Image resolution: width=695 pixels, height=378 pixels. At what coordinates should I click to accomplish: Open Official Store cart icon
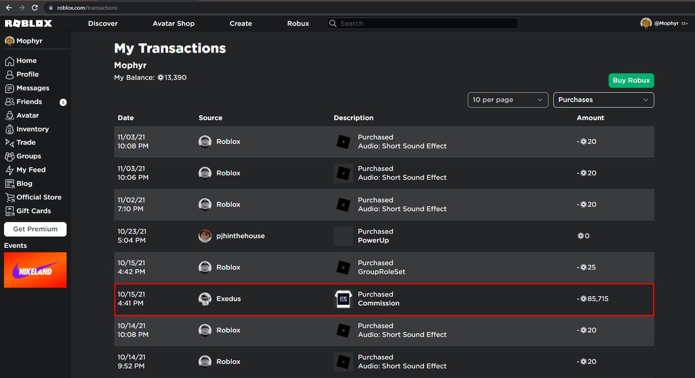tap(9, 197)
